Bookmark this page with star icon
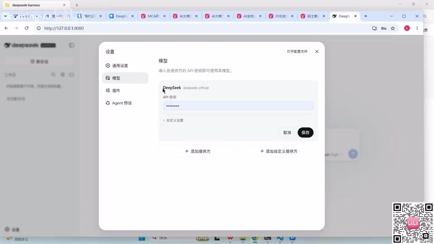 point(393,28)
